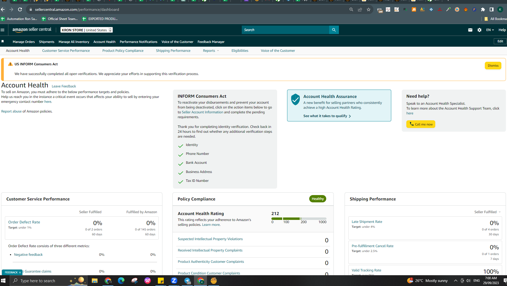The width and height of the screenshot is (507, 286).
Task: Click the Report abuse link
Action: point(11,111)
